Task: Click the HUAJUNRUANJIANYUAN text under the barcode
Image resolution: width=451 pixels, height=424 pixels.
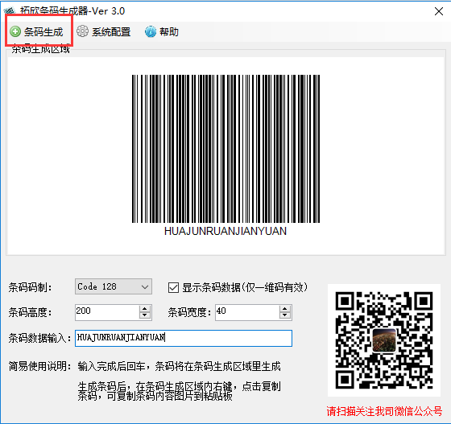Action: click(x=225, y=231)
